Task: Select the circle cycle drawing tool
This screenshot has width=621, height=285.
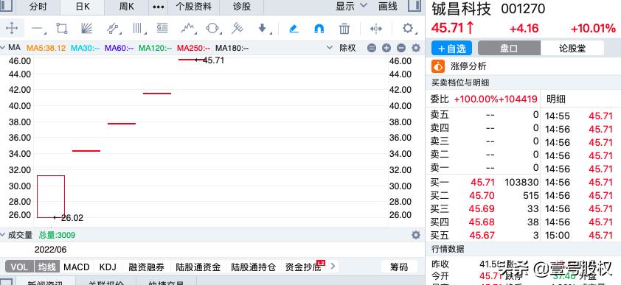Action: tap(212, 28)
